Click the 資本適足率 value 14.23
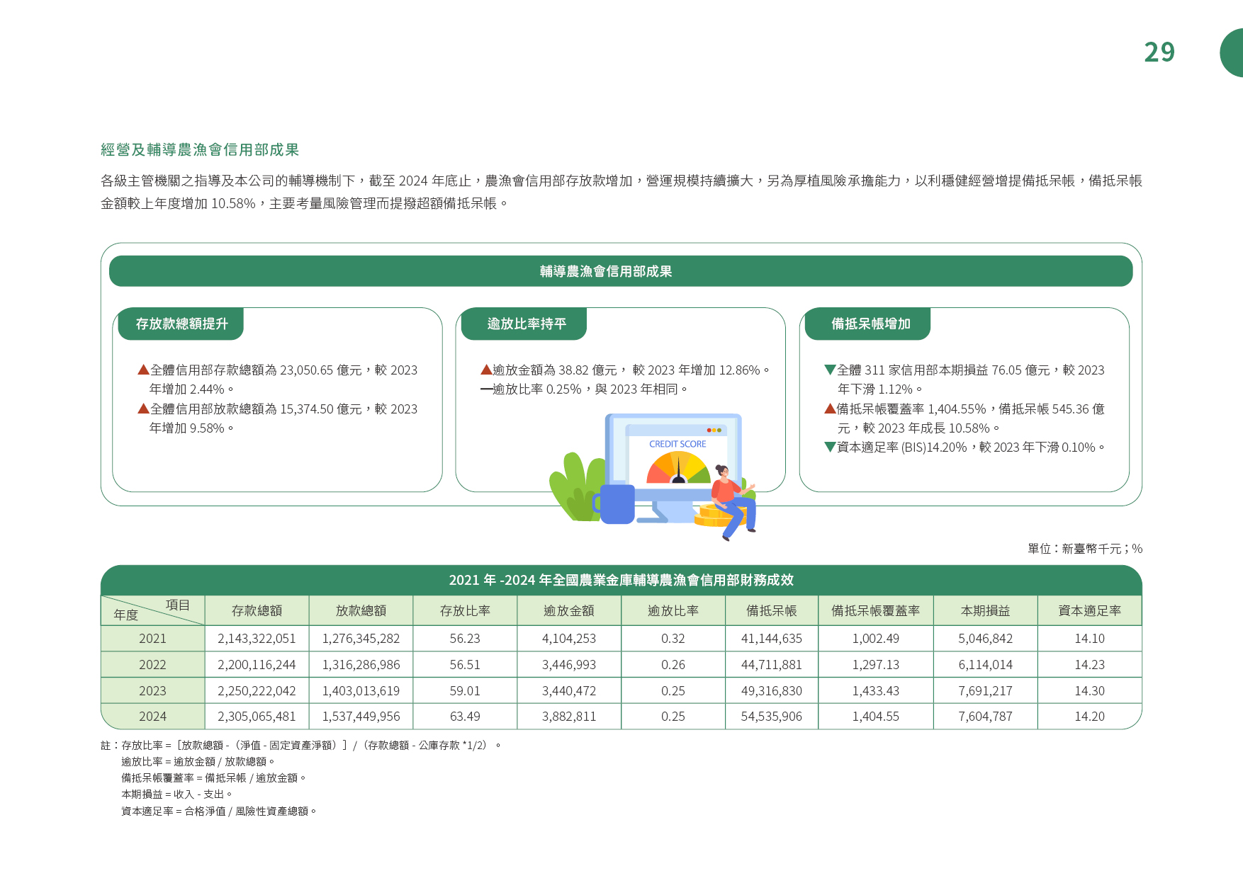Viewport: 1243px width, 878px height. [x=1090, y=665]
